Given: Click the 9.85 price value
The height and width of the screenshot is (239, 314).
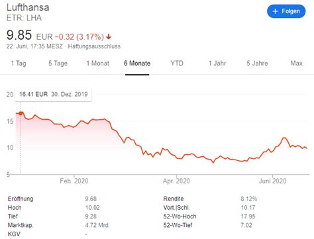Looking at the screenshot, I should 19,35.
